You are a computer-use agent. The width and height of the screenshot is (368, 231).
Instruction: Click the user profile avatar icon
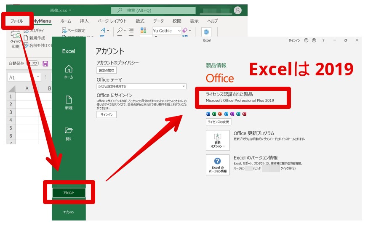point(238,11)
